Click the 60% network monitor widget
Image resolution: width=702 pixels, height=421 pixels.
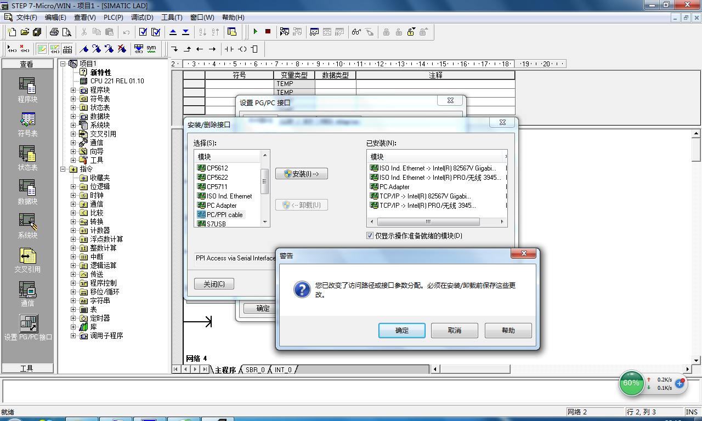click(x=631, y=383)
